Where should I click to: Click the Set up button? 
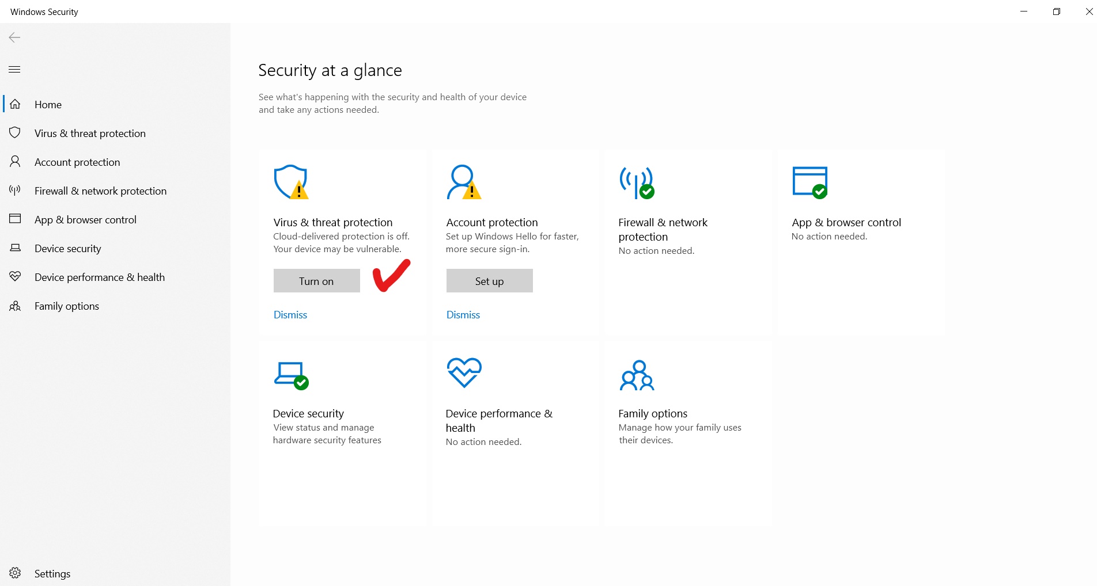(x=489, y=281)
